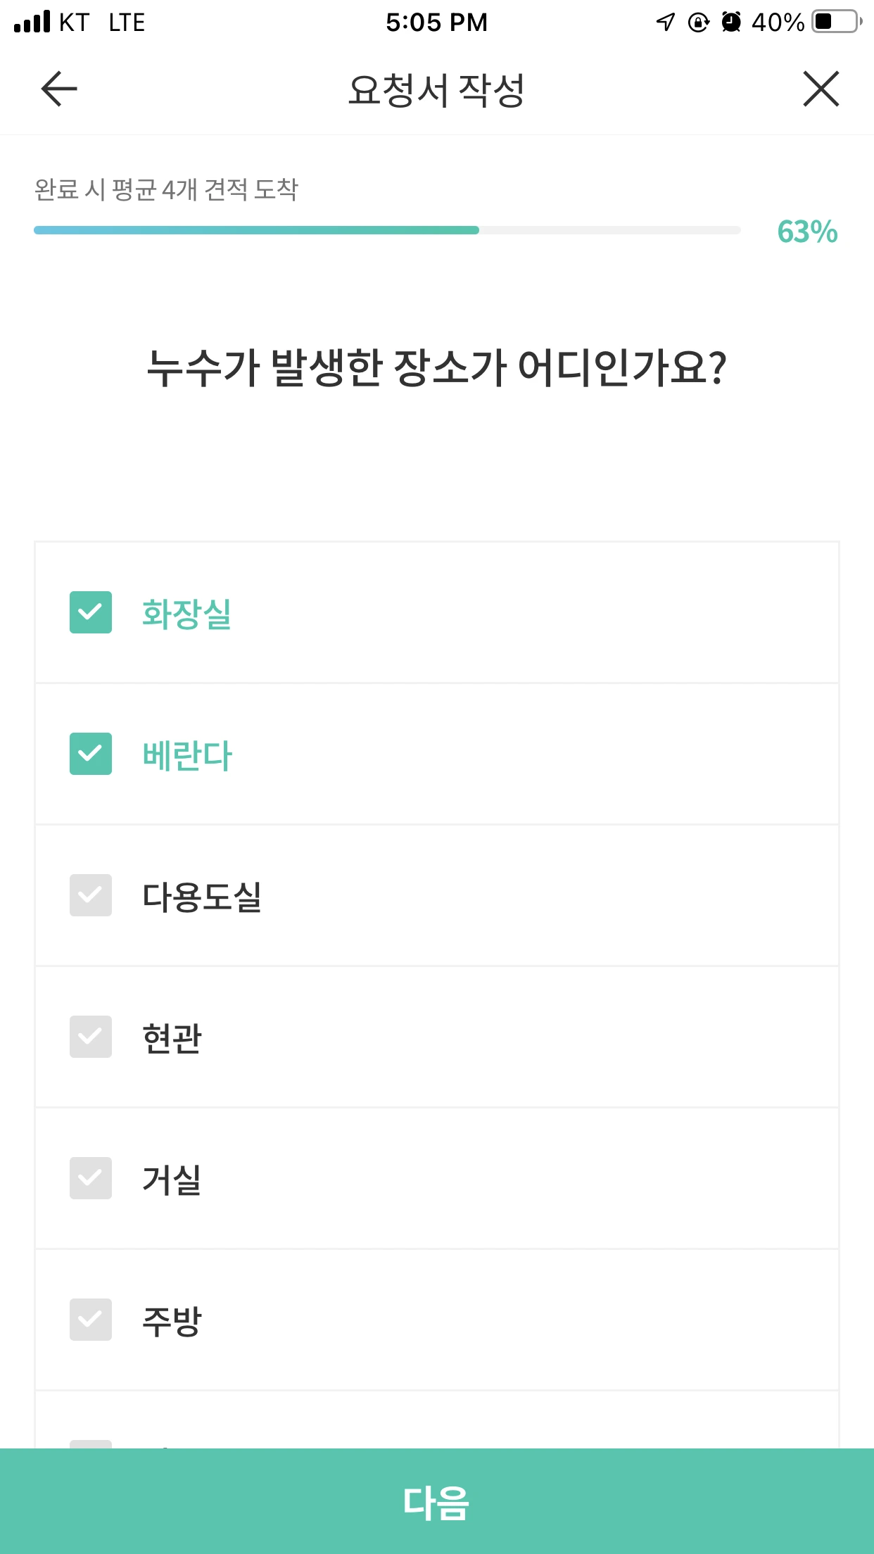Tap the 63% progress label
874x1554 pixels.
pos(807,232)
